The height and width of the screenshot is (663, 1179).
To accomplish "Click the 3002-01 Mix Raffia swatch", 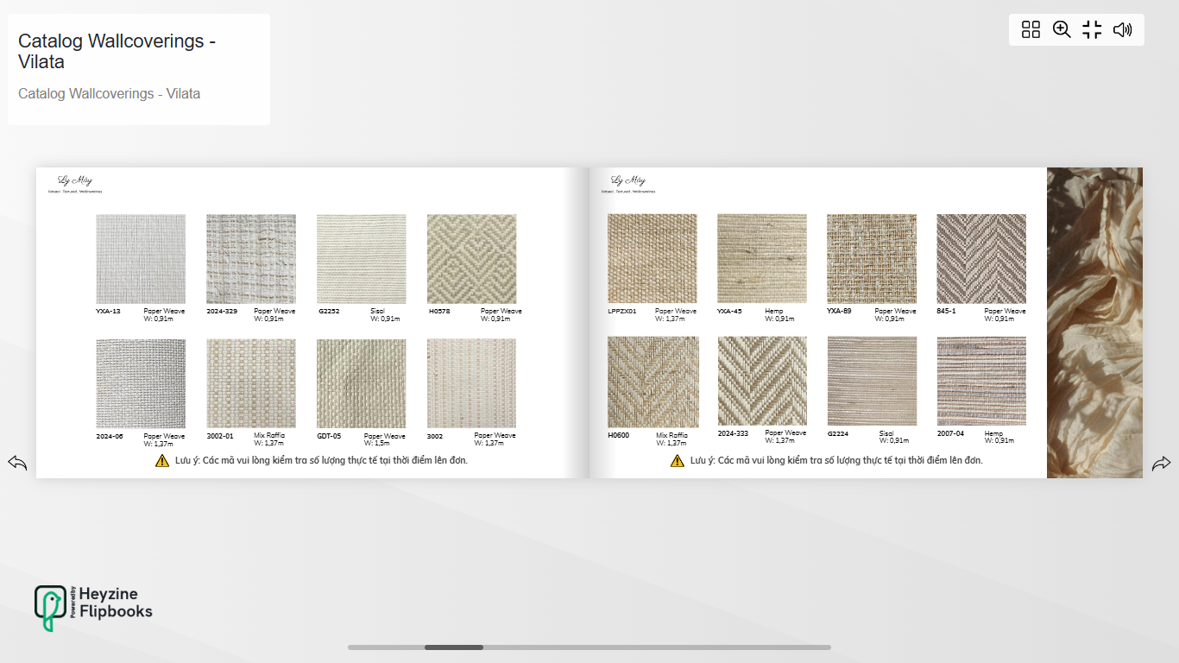I will (251, 383).
